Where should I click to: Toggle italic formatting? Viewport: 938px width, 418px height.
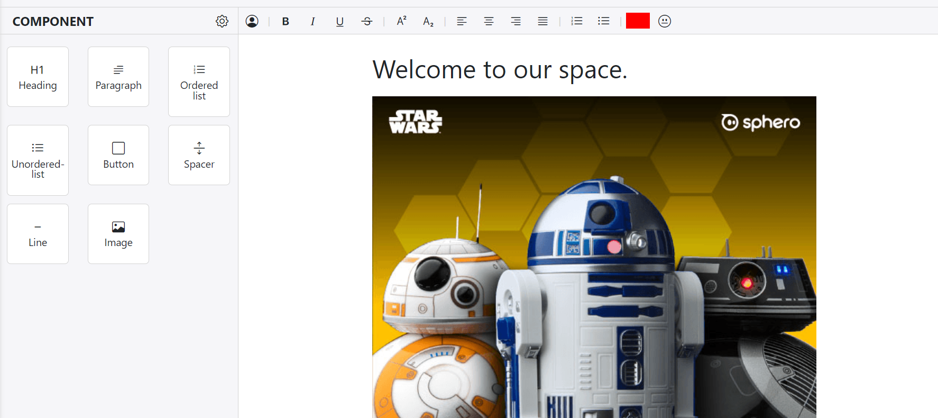click(x=312, y=21)
